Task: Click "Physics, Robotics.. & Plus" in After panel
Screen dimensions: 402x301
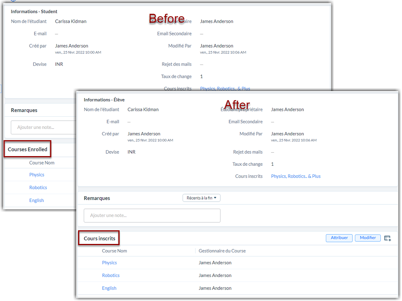Action: [296, 176]
